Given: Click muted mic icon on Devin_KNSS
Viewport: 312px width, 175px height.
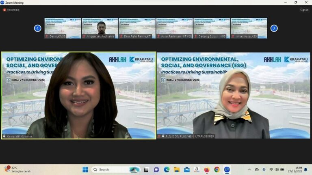Looking at the screenshot, I should 47,36.
